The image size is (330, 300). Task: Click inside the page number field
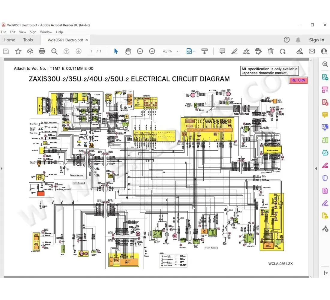coord(91,51)
